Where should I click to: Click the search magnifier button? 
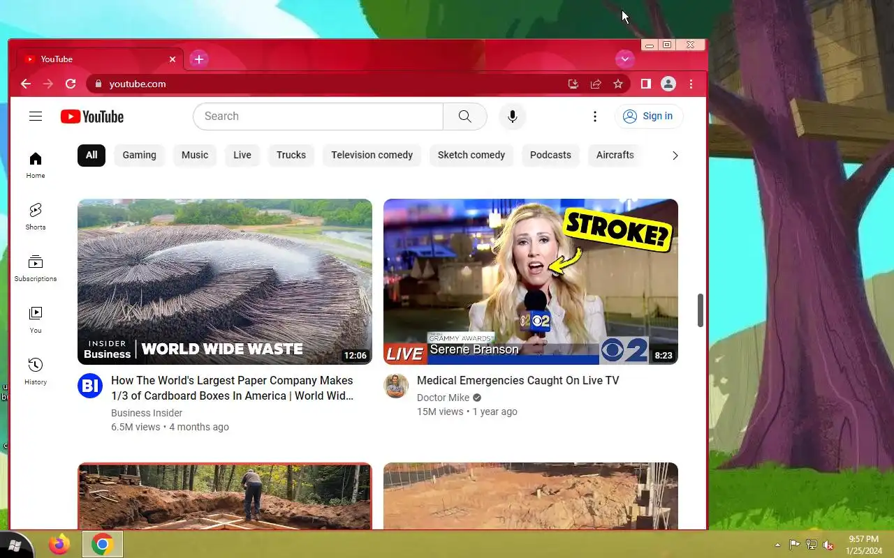(x=464, y=116)
